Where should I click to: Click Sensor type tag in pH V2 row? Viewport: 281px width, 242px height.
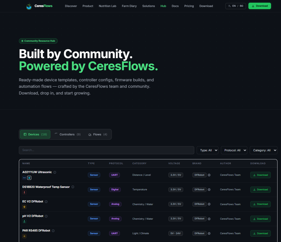[x=94, y=219]
